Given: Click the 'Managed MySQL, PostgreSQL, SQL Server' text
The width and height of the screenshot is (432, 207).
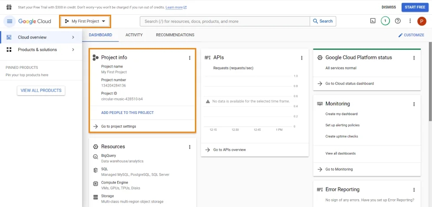Looking at the screenshot, I should pyautogui.click(x=135, y=175).
